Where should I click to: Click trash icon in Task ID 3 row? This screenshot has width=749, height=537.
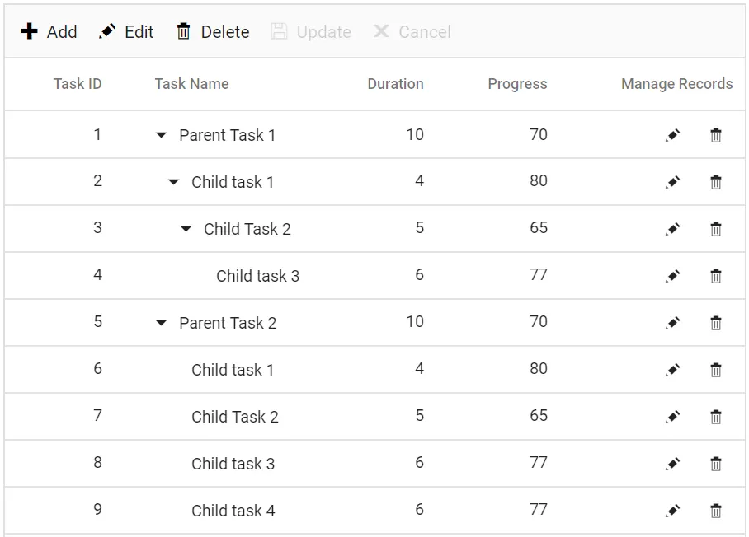[715, 229]
